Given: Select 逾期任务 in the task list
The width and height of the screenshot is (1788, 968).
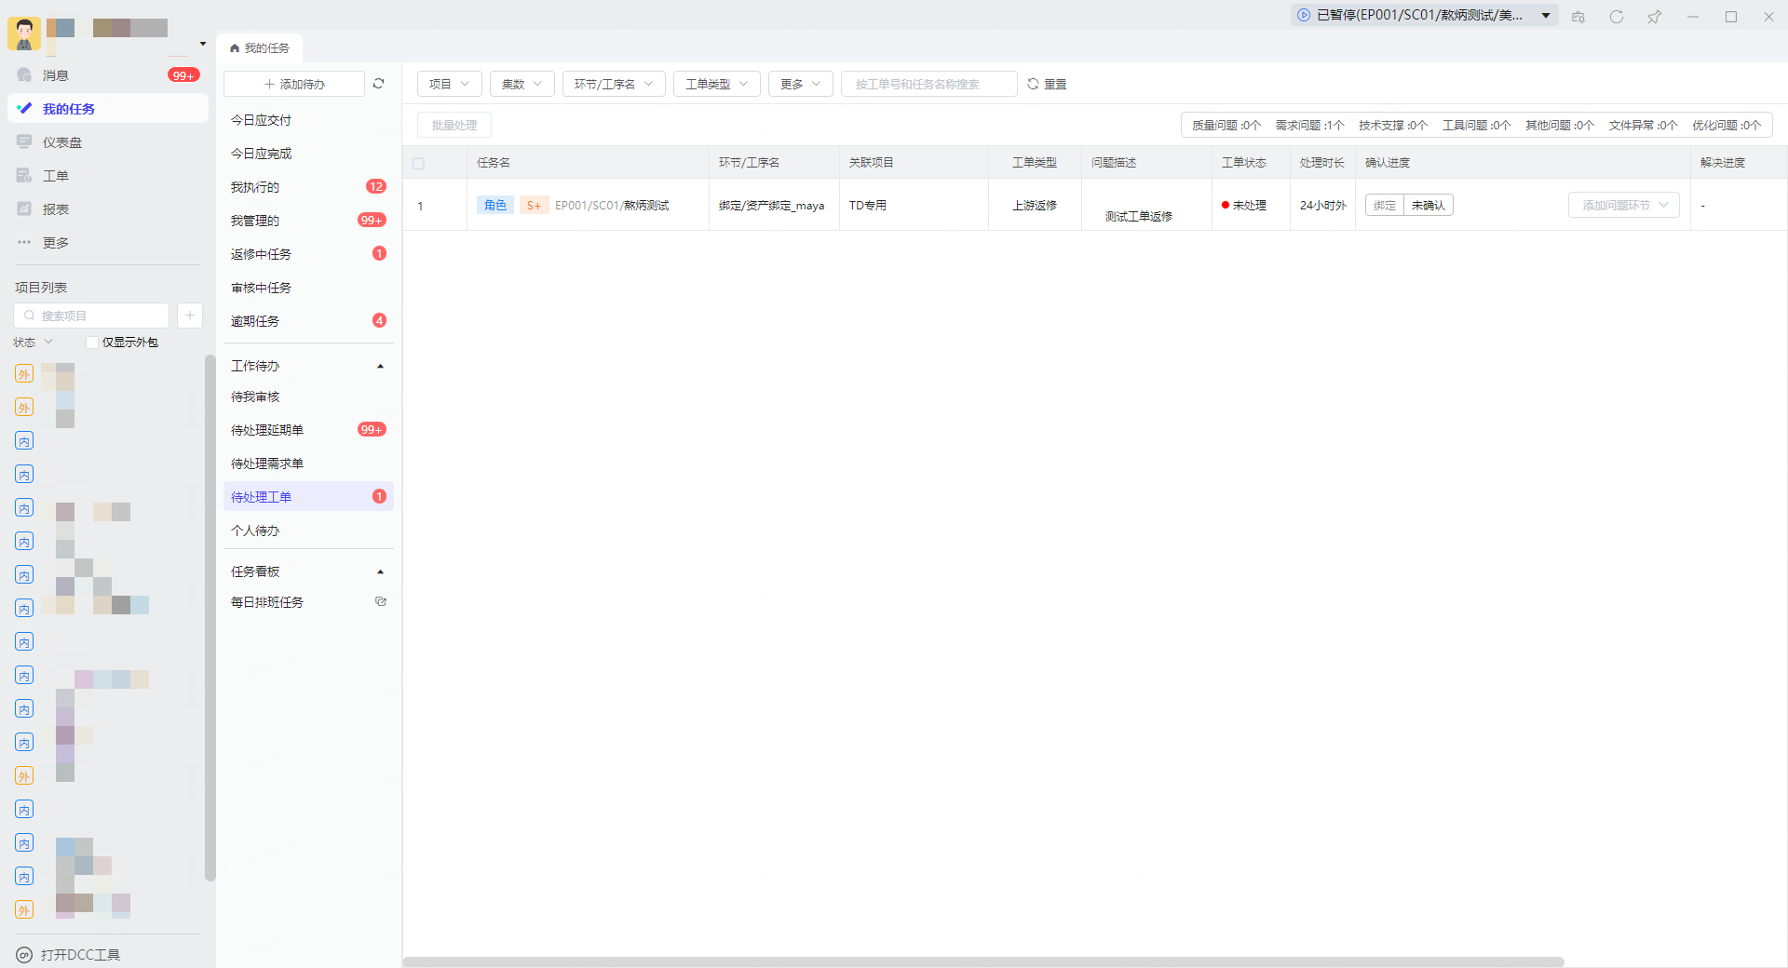Looking at the screenshot, I should tap(255, 321).
